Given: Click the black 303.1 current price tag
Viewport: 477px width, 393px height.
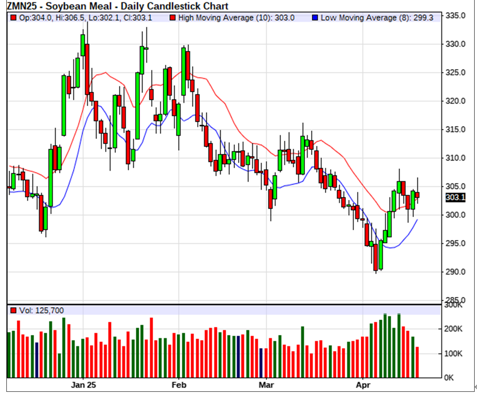Looking at the screenshot, I should (456, 198).
